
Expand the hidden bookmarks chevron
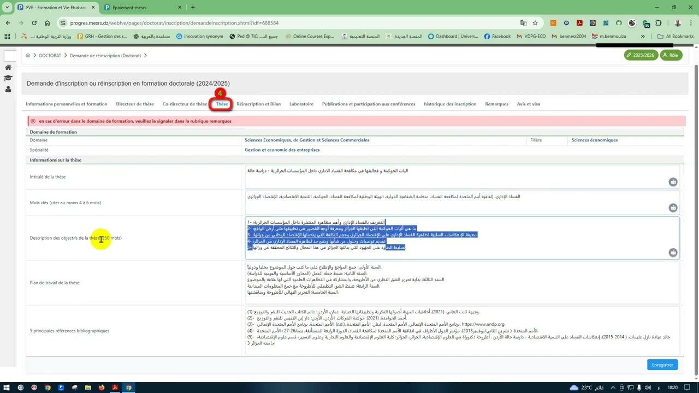pos(643,37)
